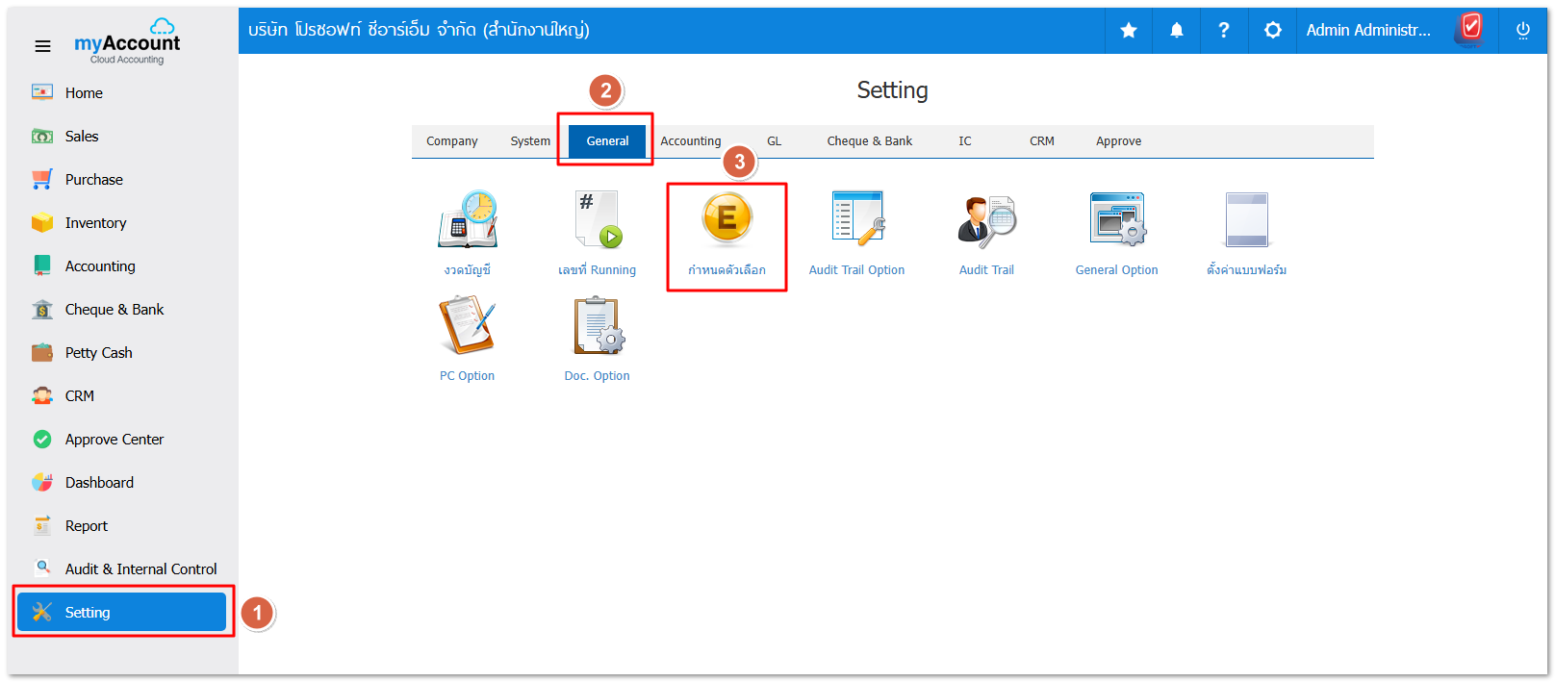Open the Audit Trail icon
Viewport: 1555px width, 682px height.
point(986,220)
